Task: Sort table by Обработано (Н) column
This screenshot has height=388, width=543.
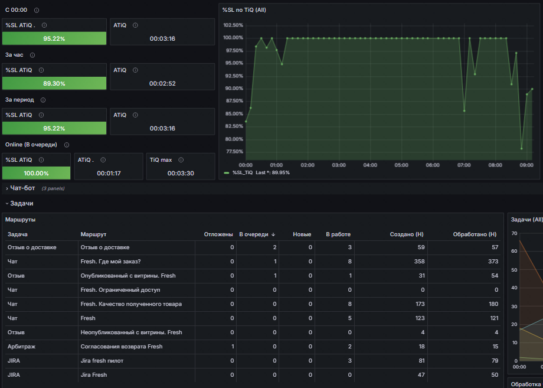Action: tap(475, 234)
